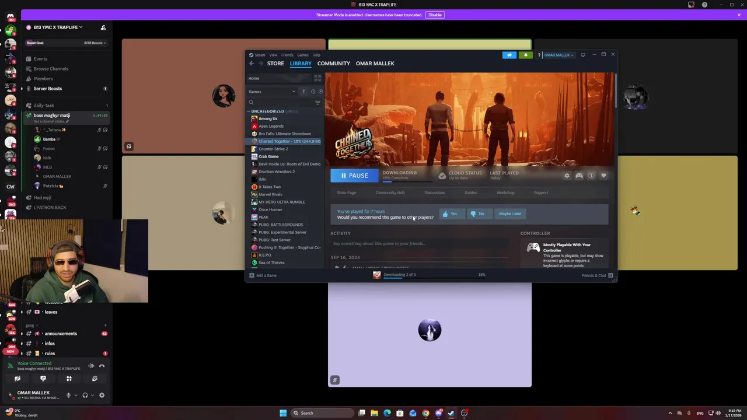Viewport: 747px width, 420px height.
Task: Switch to Steam STORE tab
Action: tap(275, 63)
